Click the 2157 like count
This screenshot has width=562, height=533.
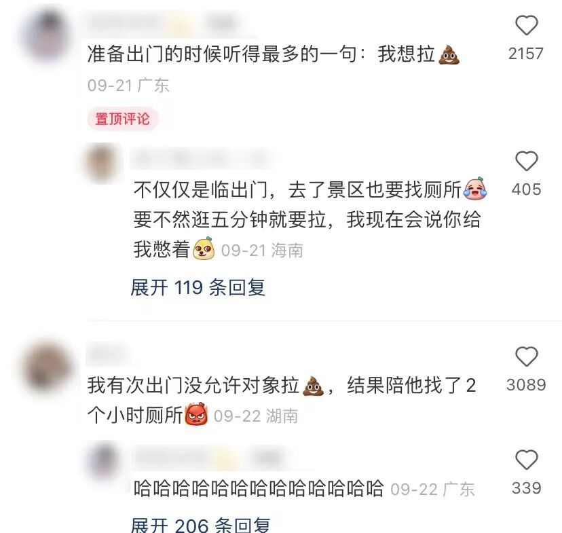526,54
